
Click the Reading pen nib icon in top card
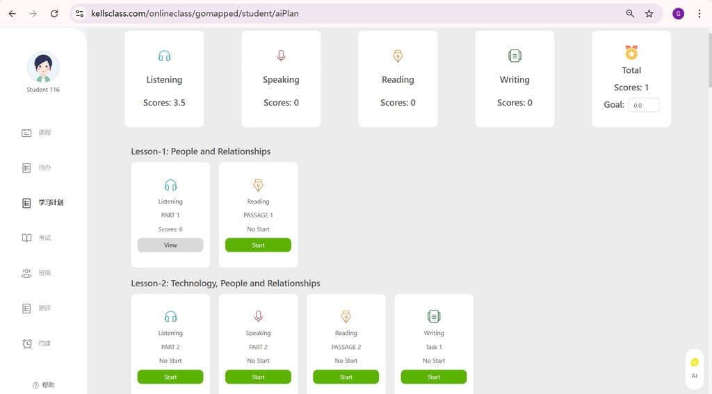[x=398, y=56]
